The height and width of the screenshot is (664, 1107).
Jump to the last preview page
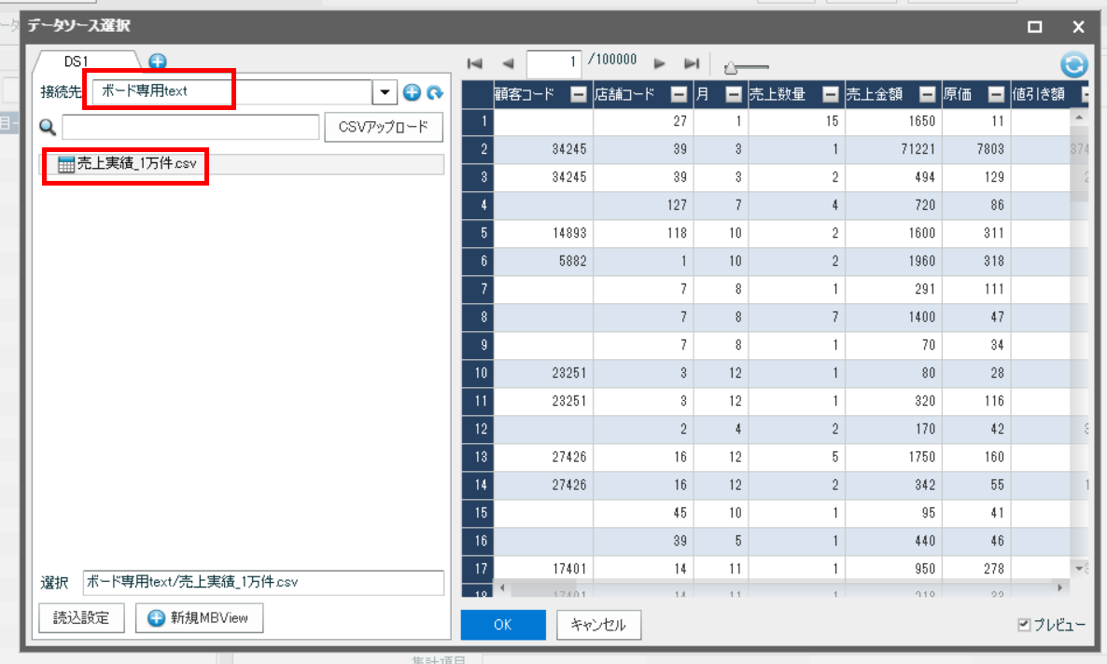click(x=692, y=63)
